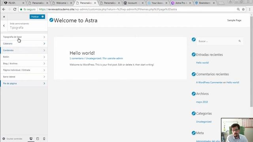Bookmark page with the star icon
This screenshot has height=142, width=253.
pyautogui.click(x=244, y=9)
